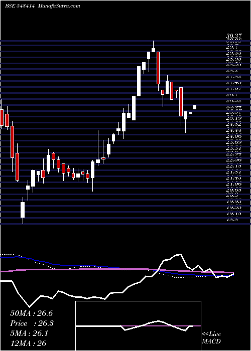Screen dimensions: 251x351
Task: Click the 23.31 price axis label
Action: tap(233, 148)
